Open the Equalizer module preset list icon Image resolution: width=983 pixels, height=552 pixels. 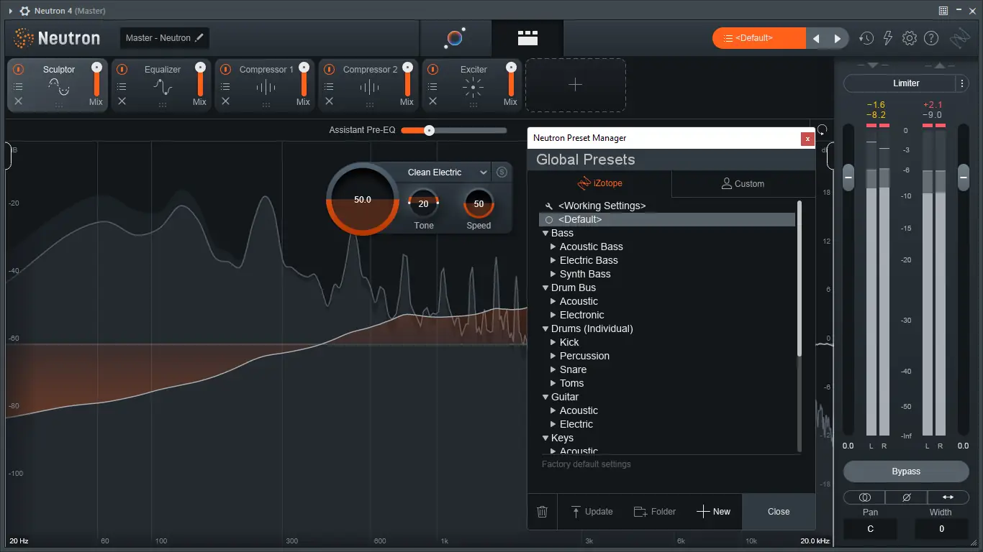[x=122, y=86]
